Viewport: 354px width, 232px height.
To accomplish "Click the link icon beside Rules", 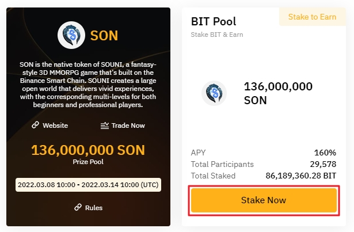I will [x=78, y=207].
